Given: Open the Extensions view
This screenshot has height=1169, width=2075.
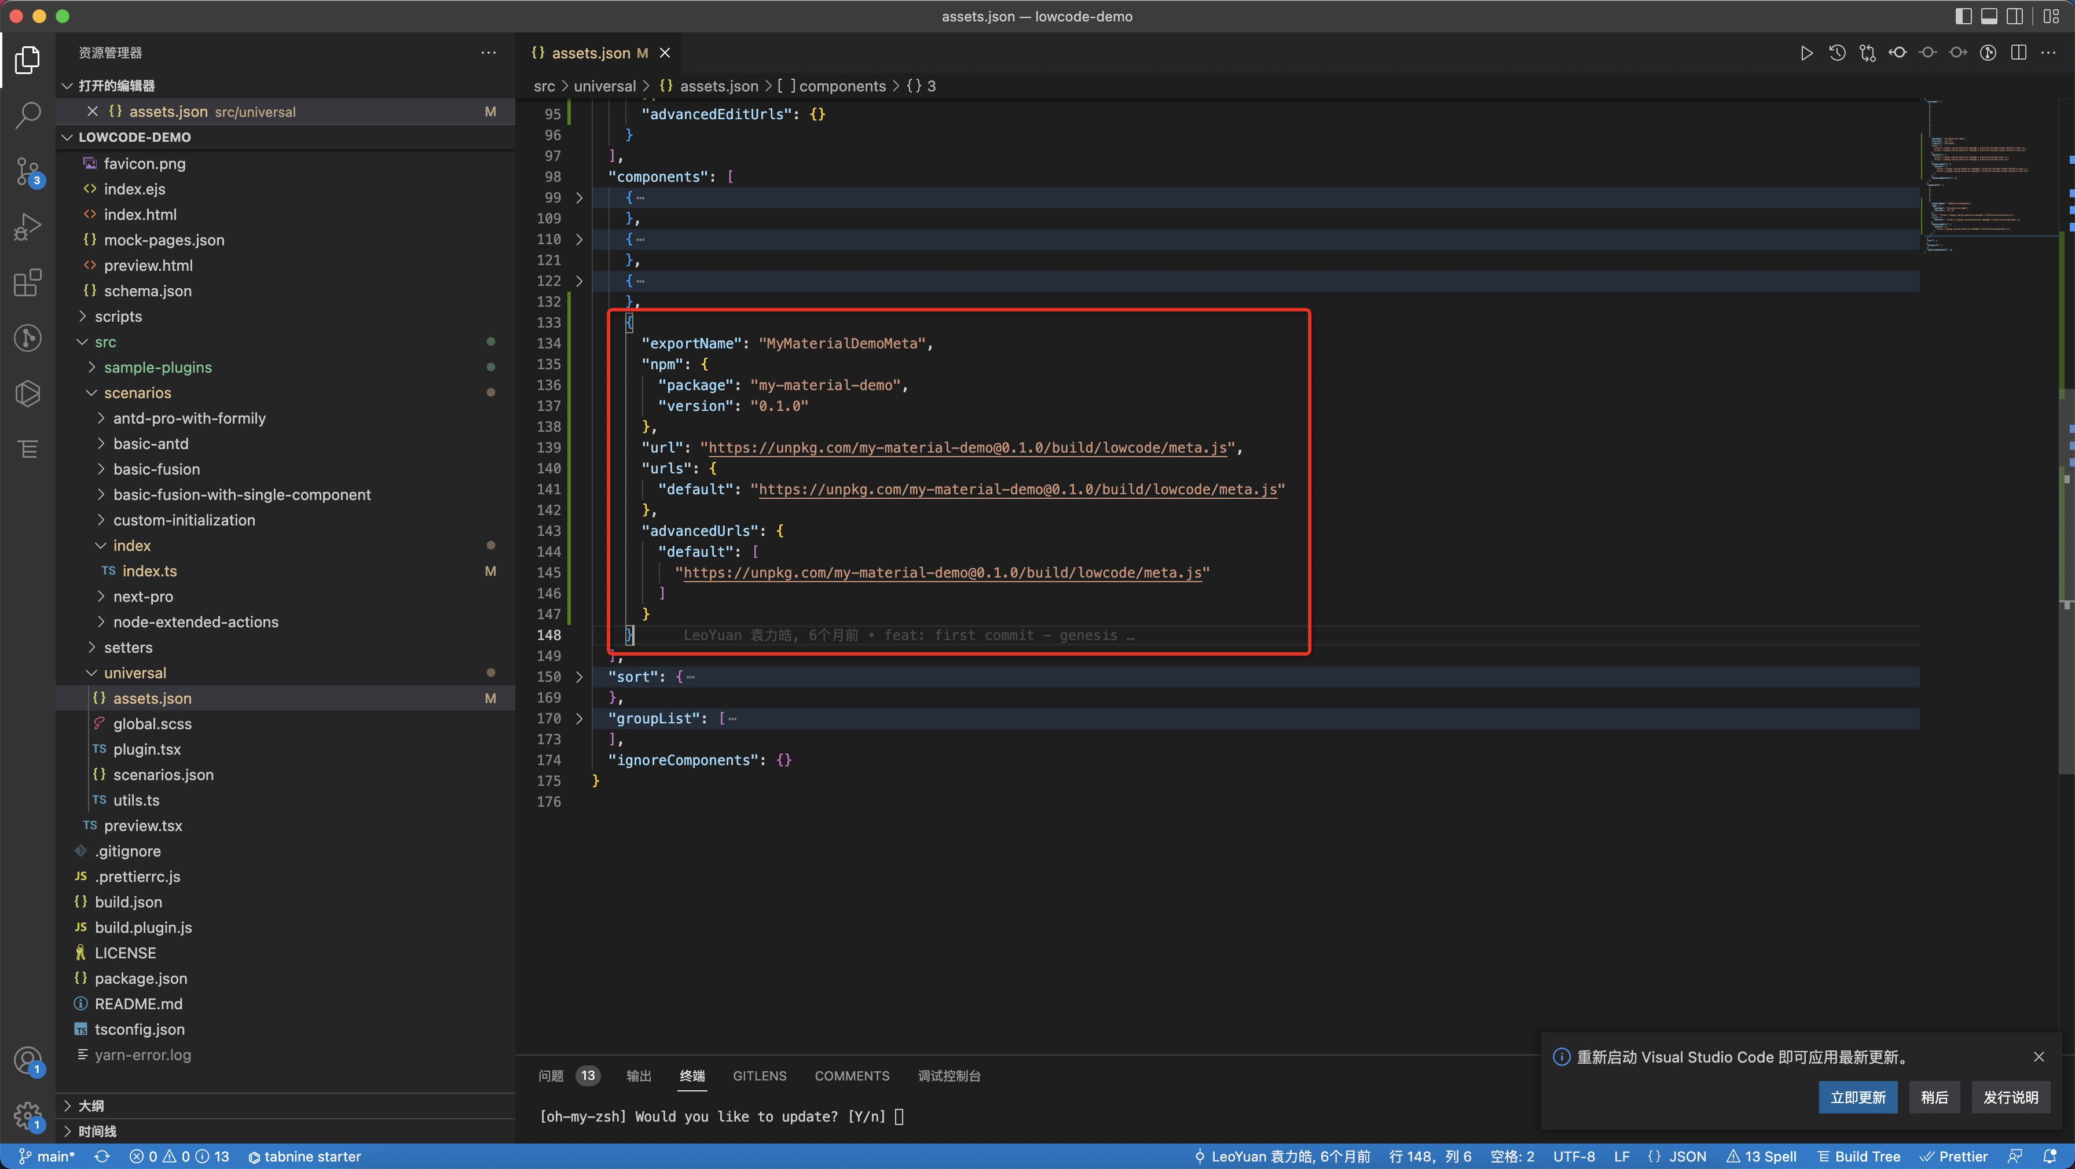Looking at the screenshot, I should click(x=27, y=282).
